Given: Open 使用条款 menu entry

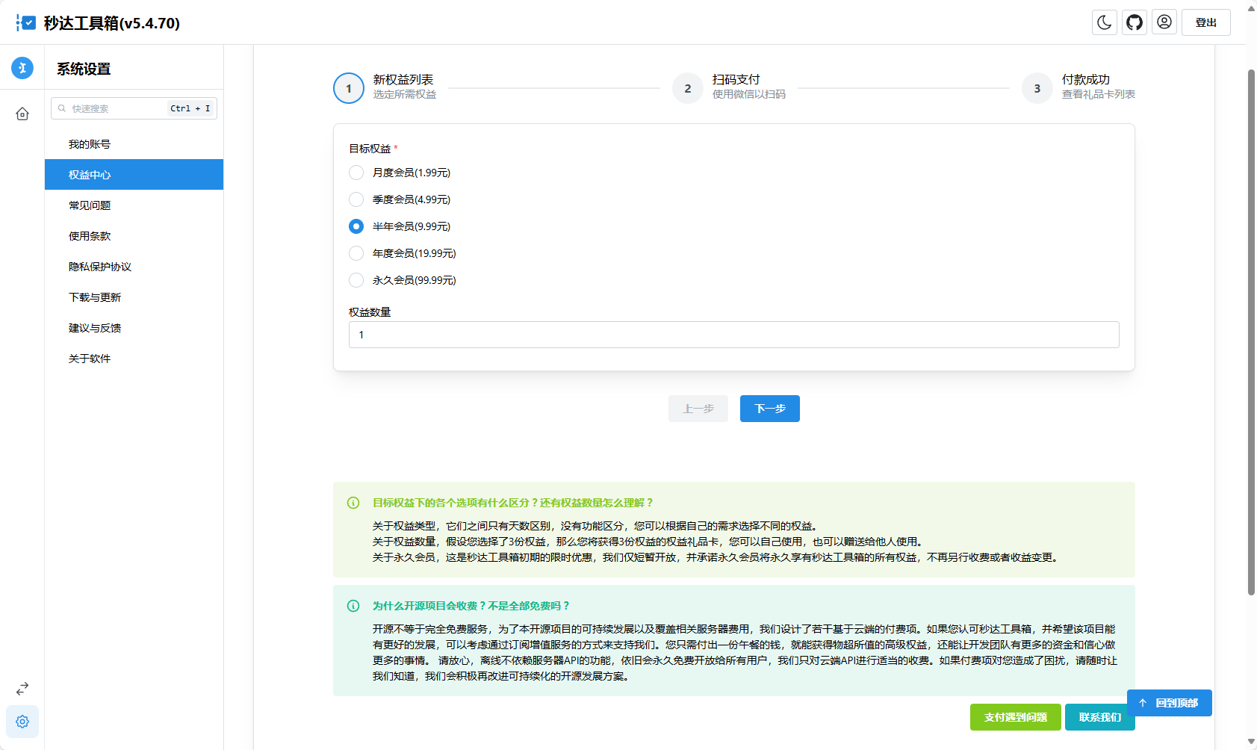Looking at the screenshot, I should pyautogui.click(x=134, y=236).
